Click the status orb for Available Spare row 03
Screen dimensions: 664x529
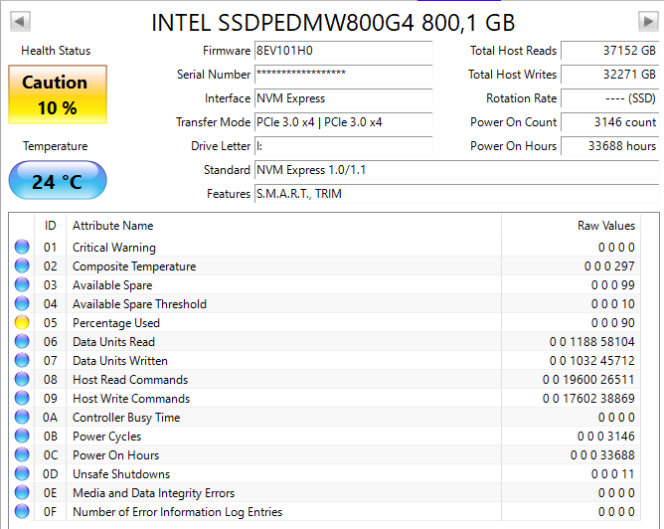click(x=22, y=284)
